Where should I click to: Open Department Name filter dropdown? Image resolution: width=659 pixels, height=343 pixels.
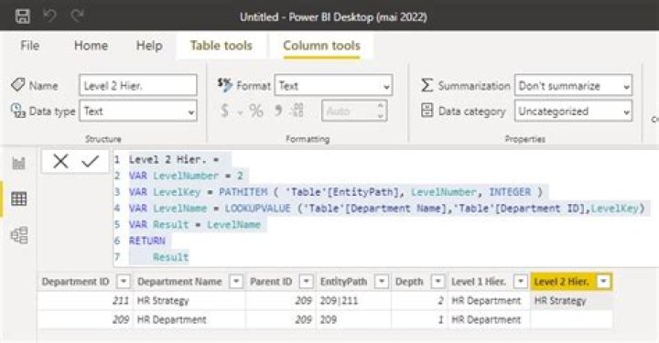coord(236,282)
